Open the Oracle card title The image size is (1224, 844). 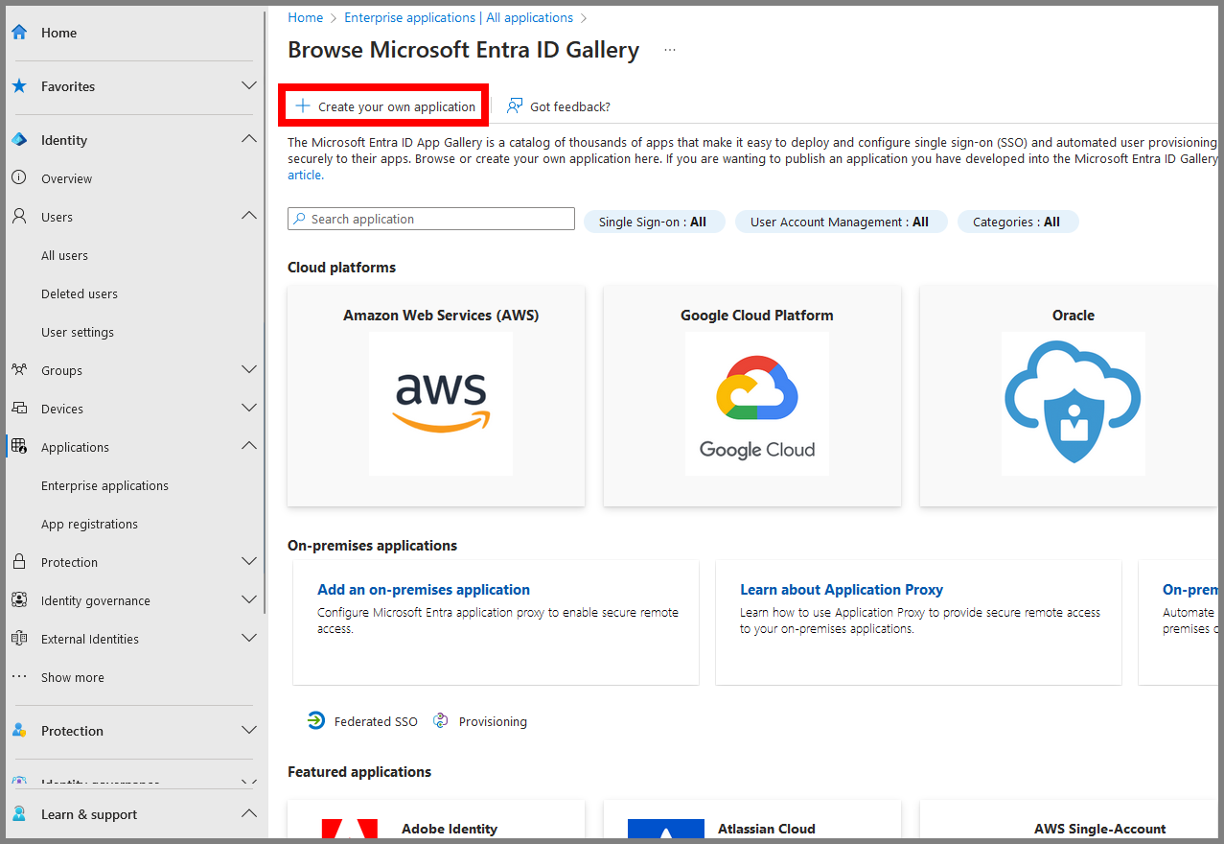(x=1074, y=316)
